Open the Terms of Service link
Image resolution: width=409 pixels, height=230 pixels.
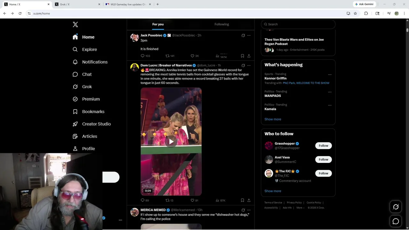pos(273,203)
